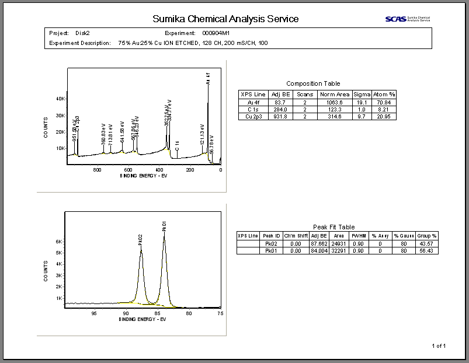Viewport: 469px width, 363px height.
Task: Click the % Gauss column header
Action: (x=404, y=236)
